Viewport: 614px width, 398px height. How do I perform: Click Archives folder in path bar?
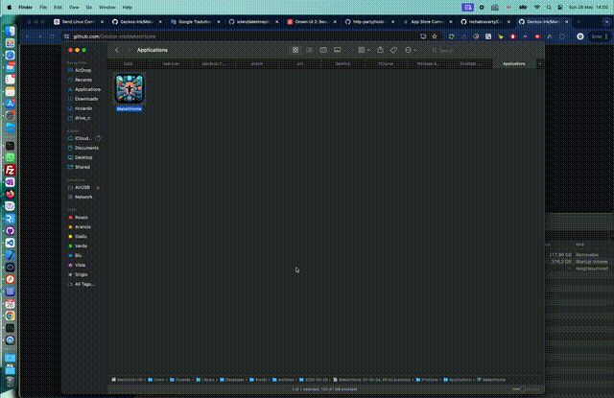[x=283, y=380]
